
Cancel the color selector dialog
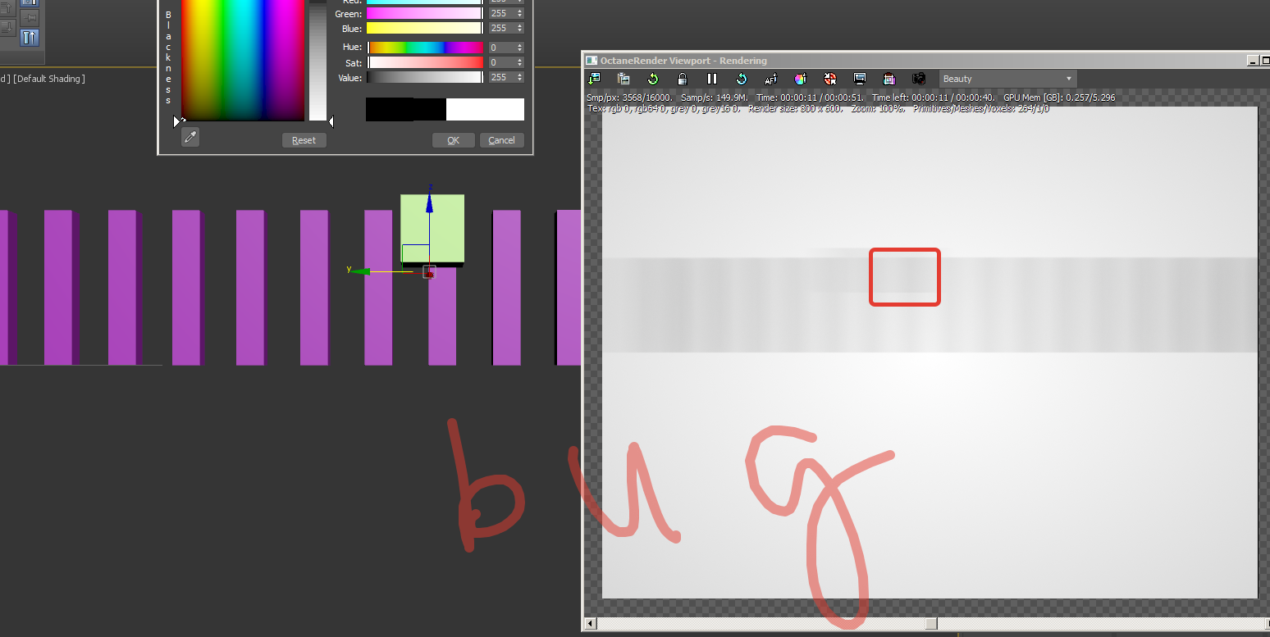point(501,140)
